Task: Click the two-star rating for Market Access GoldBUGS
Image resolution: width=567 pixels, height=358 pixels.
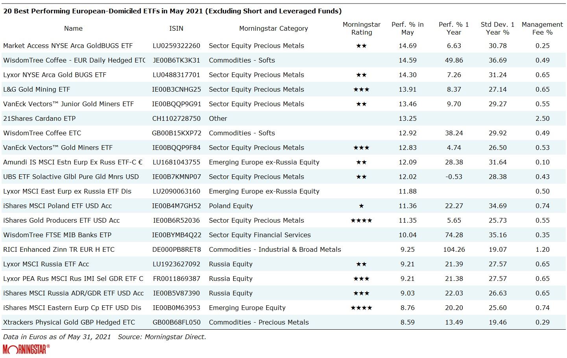Action: pos(361,46)
